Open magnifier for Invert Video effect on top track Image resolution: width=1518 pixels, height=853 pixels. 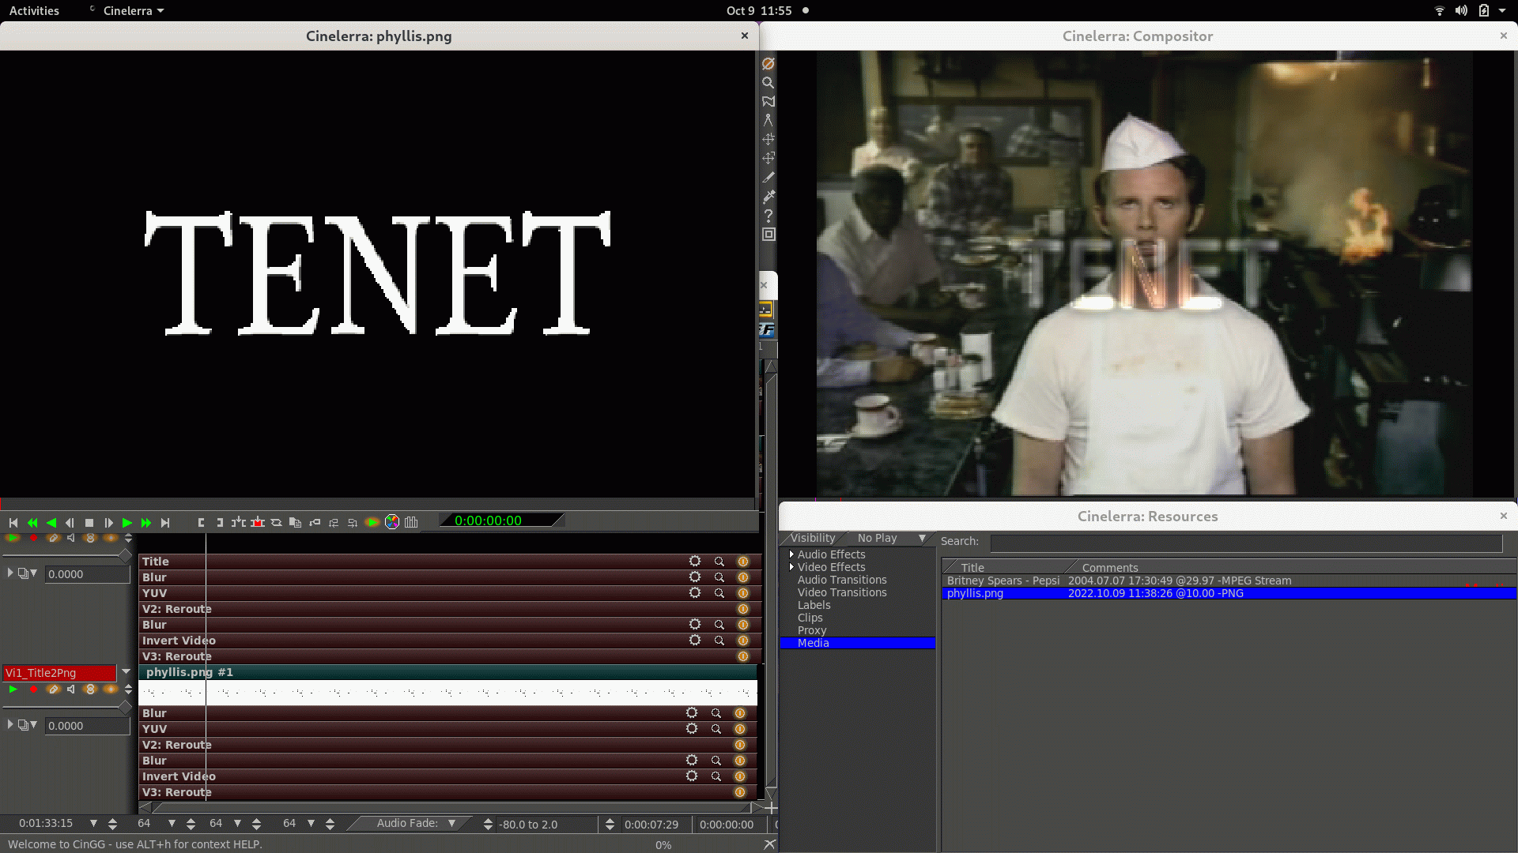(x=719, y=641)
